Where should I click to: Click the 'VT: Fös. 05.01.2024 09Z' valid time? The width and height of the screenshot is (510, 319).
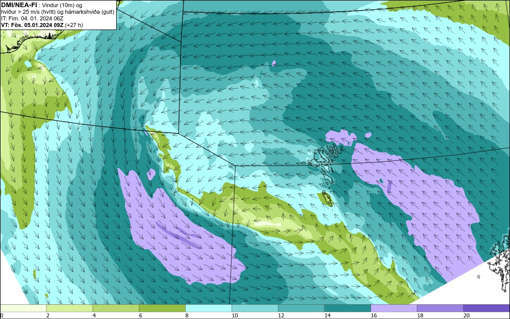(x=33, y=25)
